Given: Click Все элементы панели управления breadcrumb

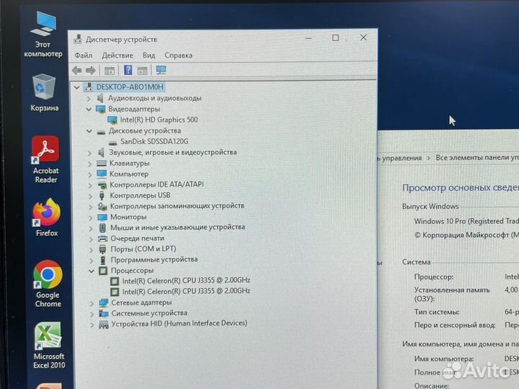Looking at the screenshot, I should click(477, 158).
